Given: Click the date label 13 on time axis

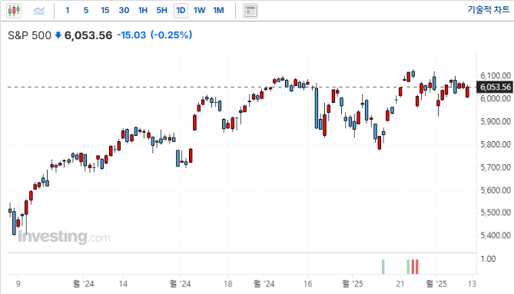Looking at the screenshot, I should (472, 283).
